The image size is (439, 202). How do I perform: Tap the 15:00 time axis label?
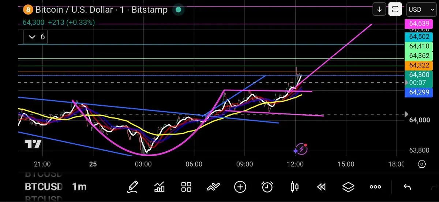346,164
